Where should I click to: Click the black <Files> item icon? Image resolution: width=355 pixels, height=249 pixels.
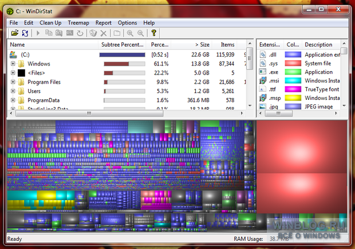[x=21, y=73]
